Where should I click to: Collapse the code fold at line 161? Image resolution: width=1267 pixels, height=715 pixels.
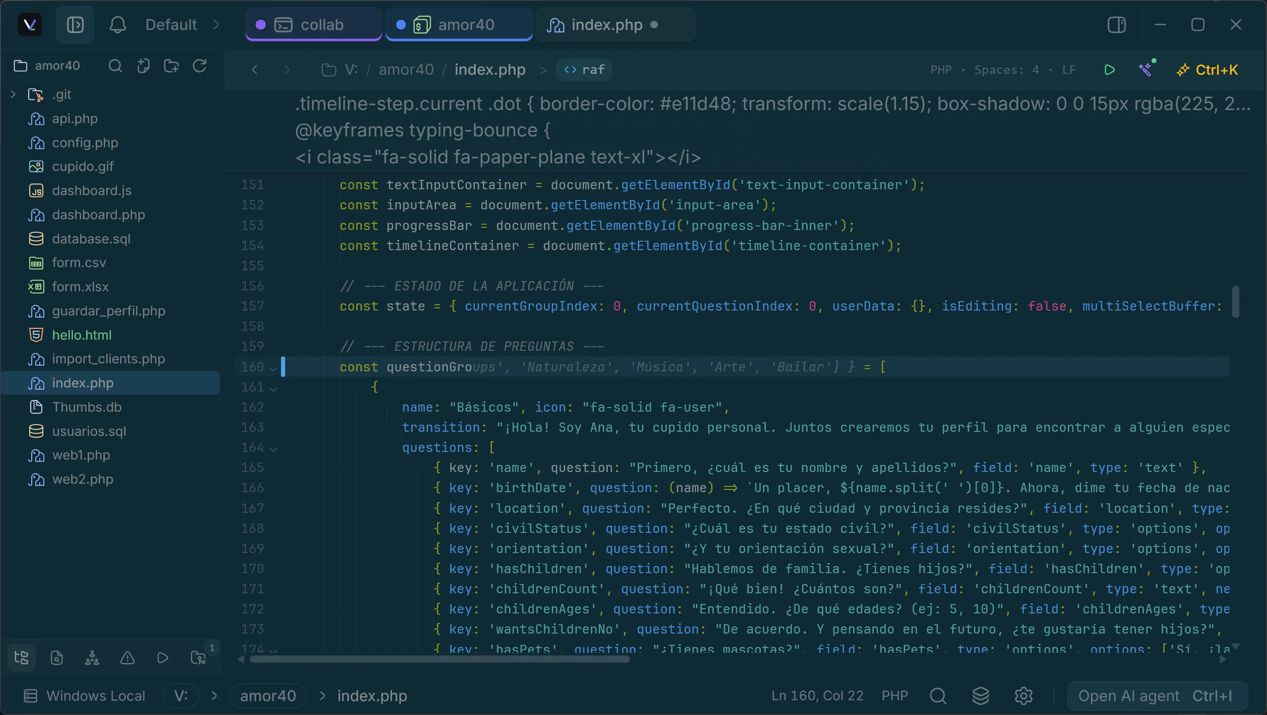tap(273, 388)
